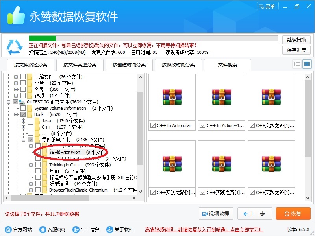Screen dimensions: 315x236
Task: Expand the 泛型编程 folder node
Action: coord(31,184)
